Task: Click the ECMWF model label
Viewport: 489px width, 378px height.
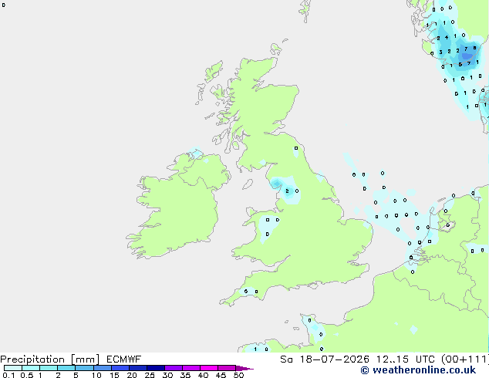Action: click(x=124, y=359)
